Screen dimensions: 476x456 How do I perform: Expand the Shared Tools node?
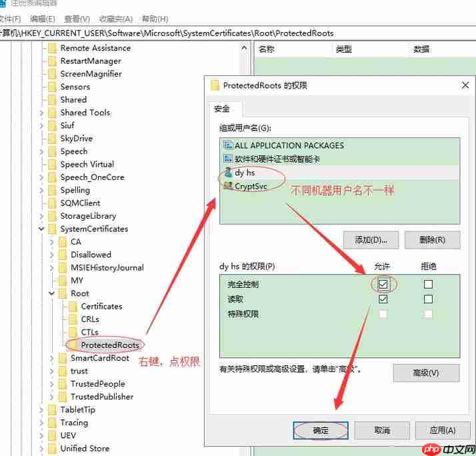41,113
